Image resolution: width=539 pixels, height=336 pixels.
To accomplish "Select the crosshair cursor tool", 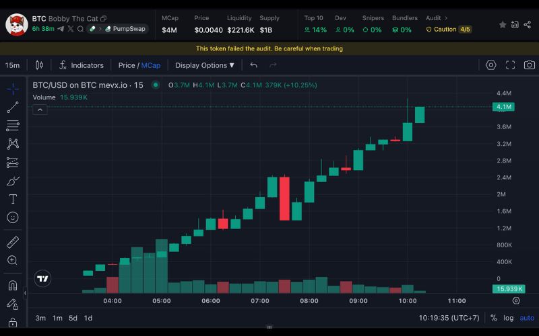I will 13,89.
